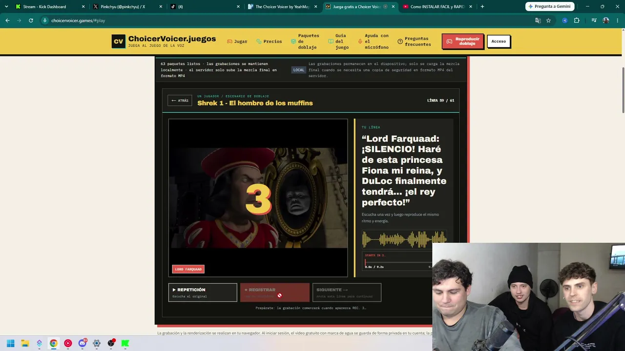Open Preguntas frecuentes

click(x=415, y=41)
